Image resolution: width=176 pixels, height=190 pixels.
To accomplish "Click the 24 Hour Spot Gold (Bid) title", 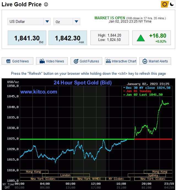I will (83, 83).
